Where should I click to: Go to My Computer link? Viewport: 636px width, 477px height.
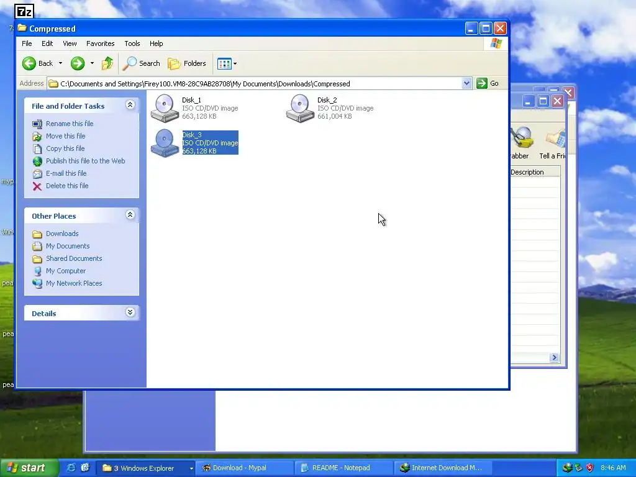[66, 271]
